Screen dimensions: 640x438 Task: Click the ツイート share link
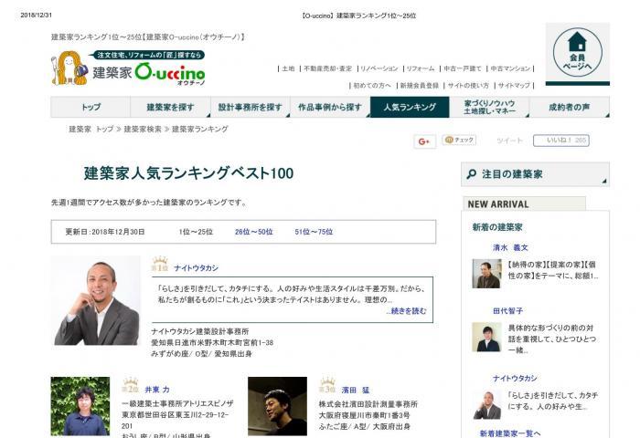(509, 141)
